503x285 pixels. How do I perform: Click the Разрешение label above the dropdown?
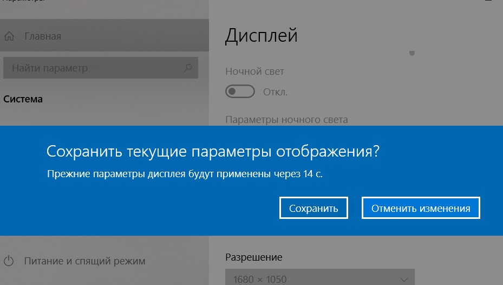pyautogui.click(x=254, y=257)
